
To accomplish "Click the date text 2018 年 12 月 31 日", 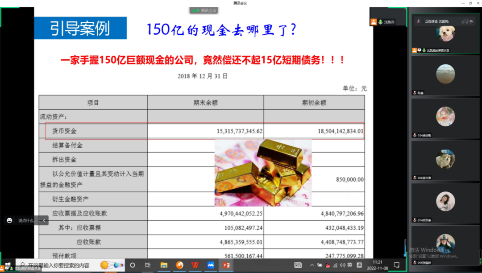I will [203, 76].
